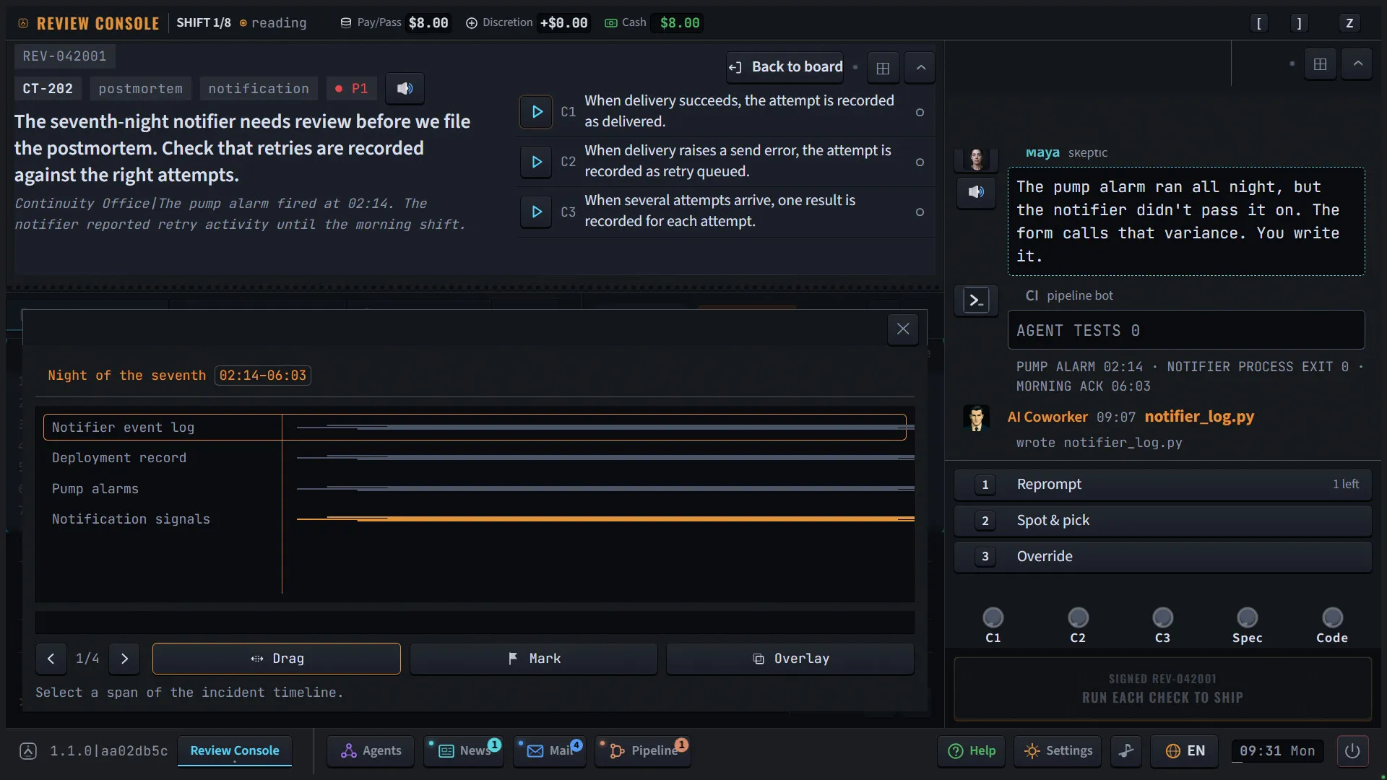
Task: Close the incident timeline dialog
Action: [x=903, y=329]
